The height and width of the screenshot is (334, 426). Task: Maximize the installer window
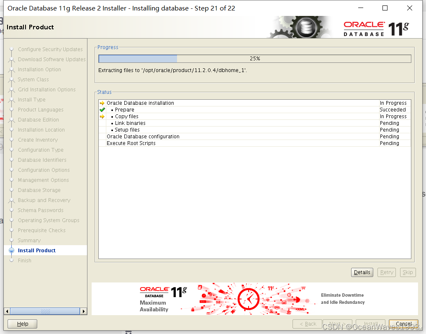tap(385, 8)
